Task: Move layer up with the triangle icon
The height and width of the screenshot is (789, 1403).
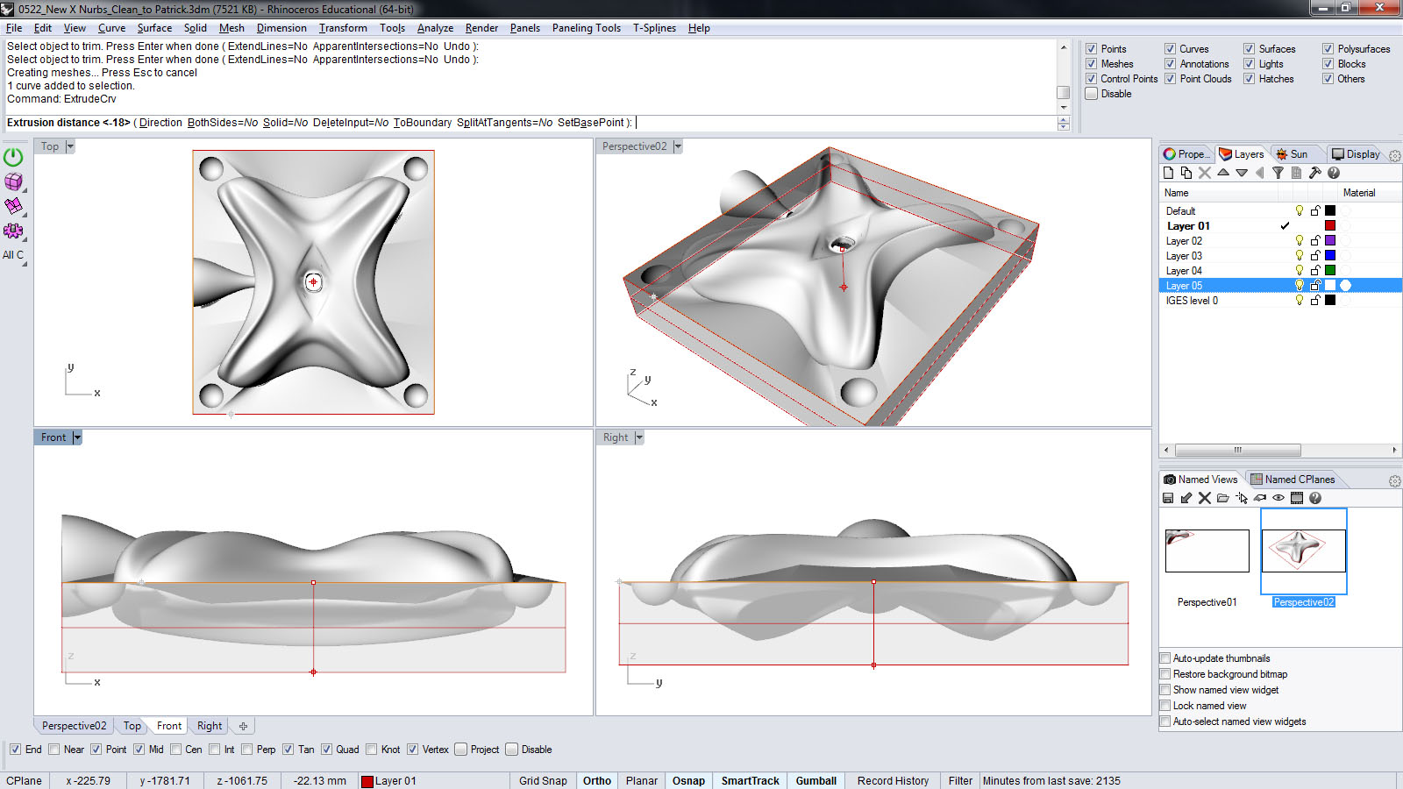Action: pos(1223,173)
